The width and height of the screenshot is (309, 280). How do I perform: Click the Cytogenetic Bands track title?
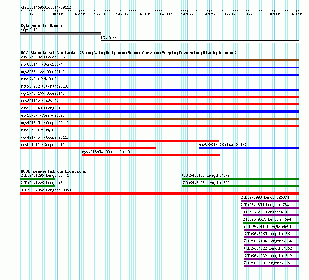pyautogui.click(x=41, y=26)
